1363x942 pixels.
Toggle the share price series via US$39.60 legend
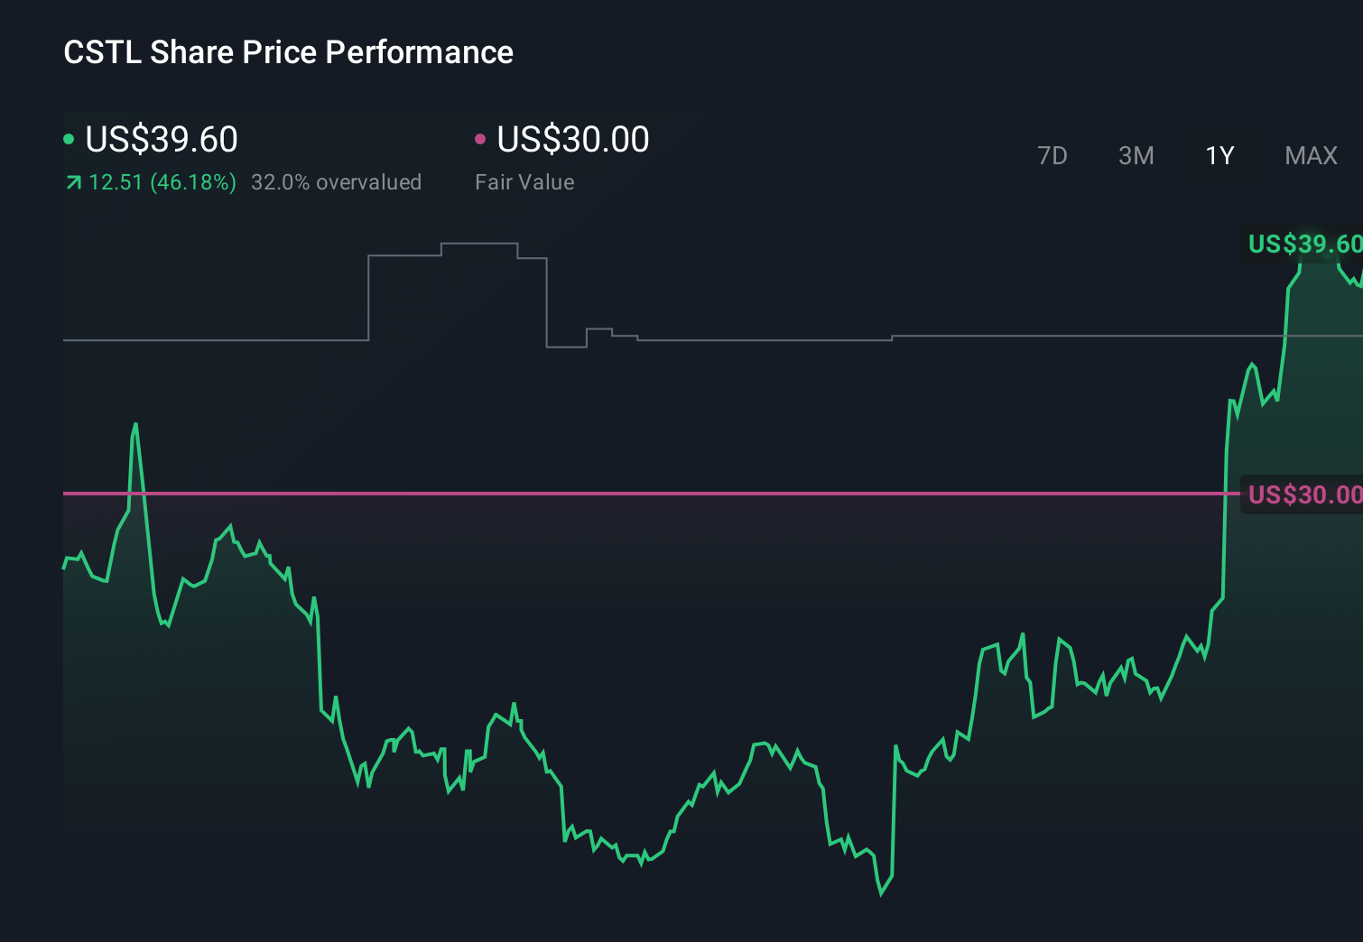[x=161, y=139]
